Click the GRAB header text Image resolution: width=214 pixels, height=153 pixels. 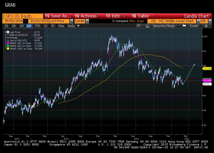[10, 5]
